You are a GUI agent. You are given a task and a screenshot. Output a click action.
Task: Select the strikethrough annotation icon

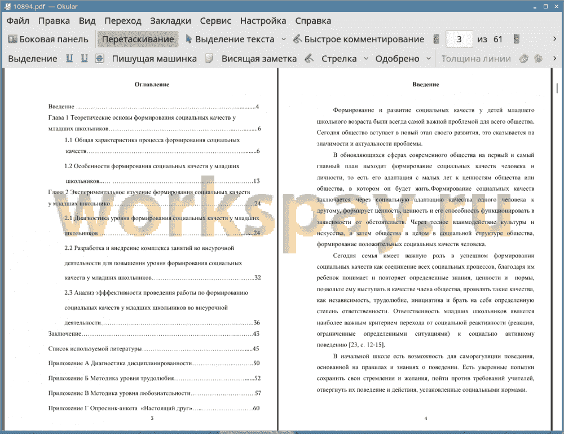pyautogui.click(x=100, y=58)
